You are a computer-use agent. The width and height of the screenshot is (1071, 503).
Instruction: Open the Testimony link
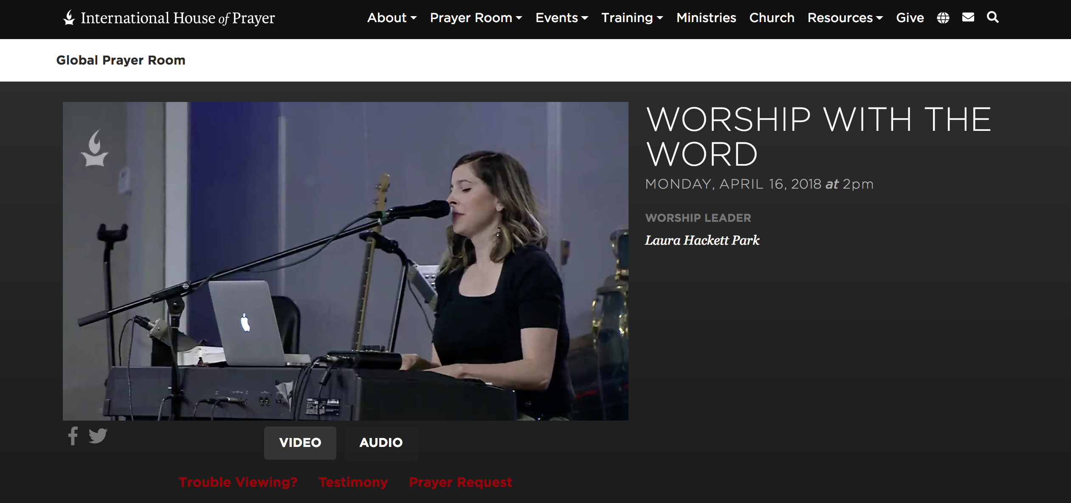click(x=353, y=482)
